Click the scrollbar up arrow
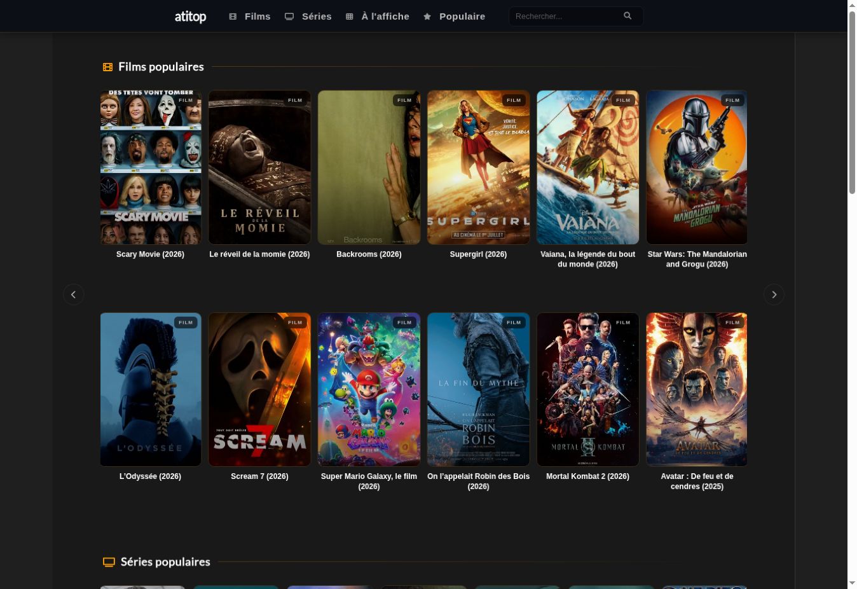Image resolution: width=857 pixels, height=589 pixels. click(853, 5)
